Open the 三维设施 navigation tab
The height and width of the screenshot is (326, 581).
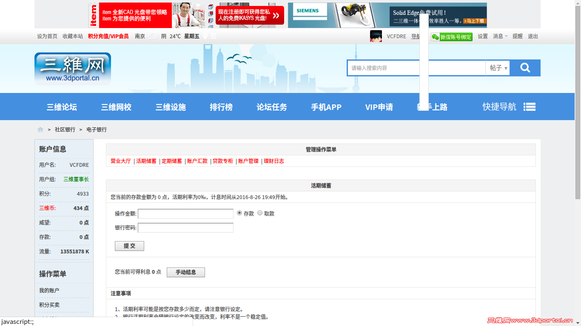(x=171, y=107)
